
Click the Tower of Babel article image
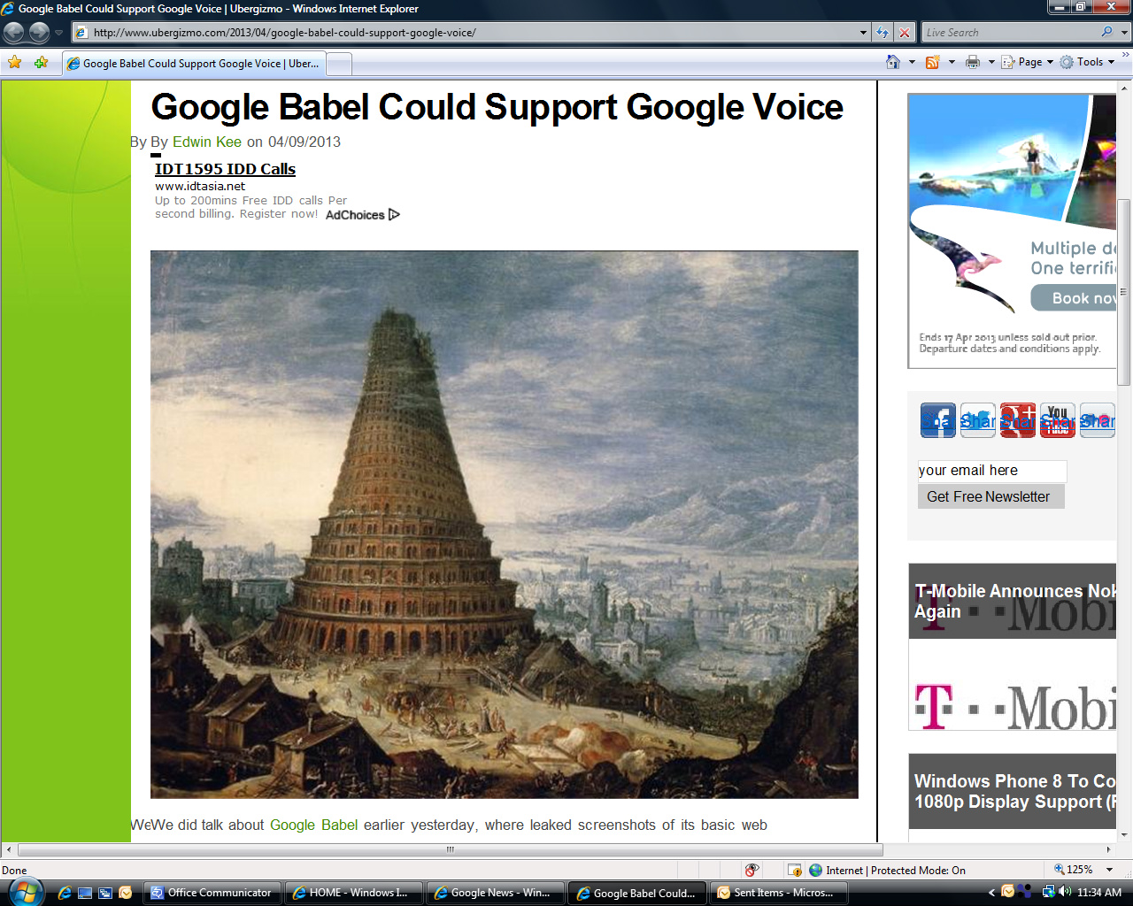pos(504,525)
